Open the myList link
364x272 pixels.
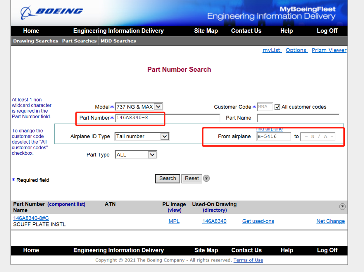click(272, 50)
